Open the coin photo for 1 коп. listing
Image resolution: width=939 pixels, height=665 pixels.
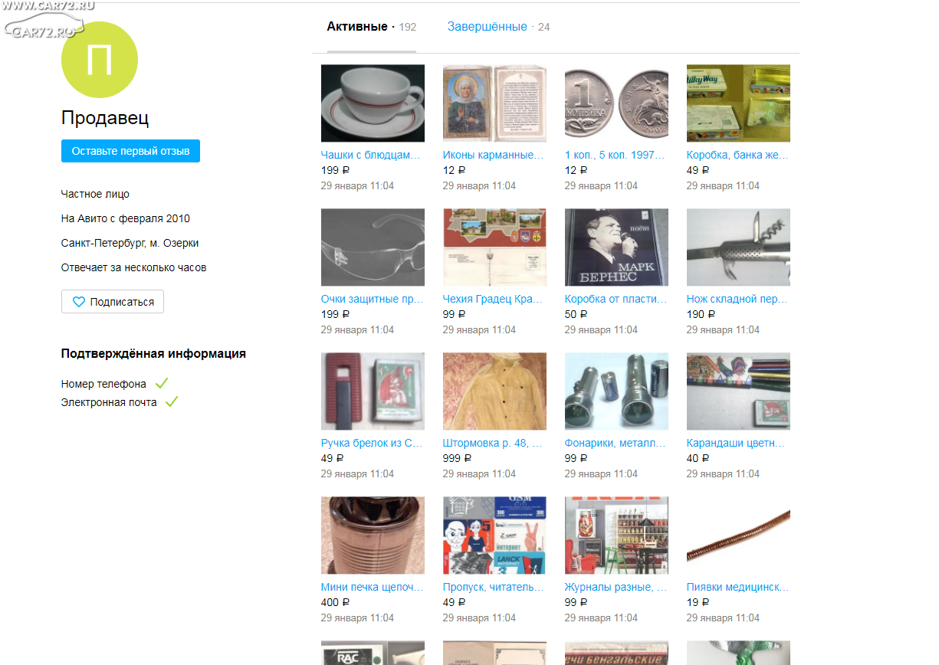[616, 103]
